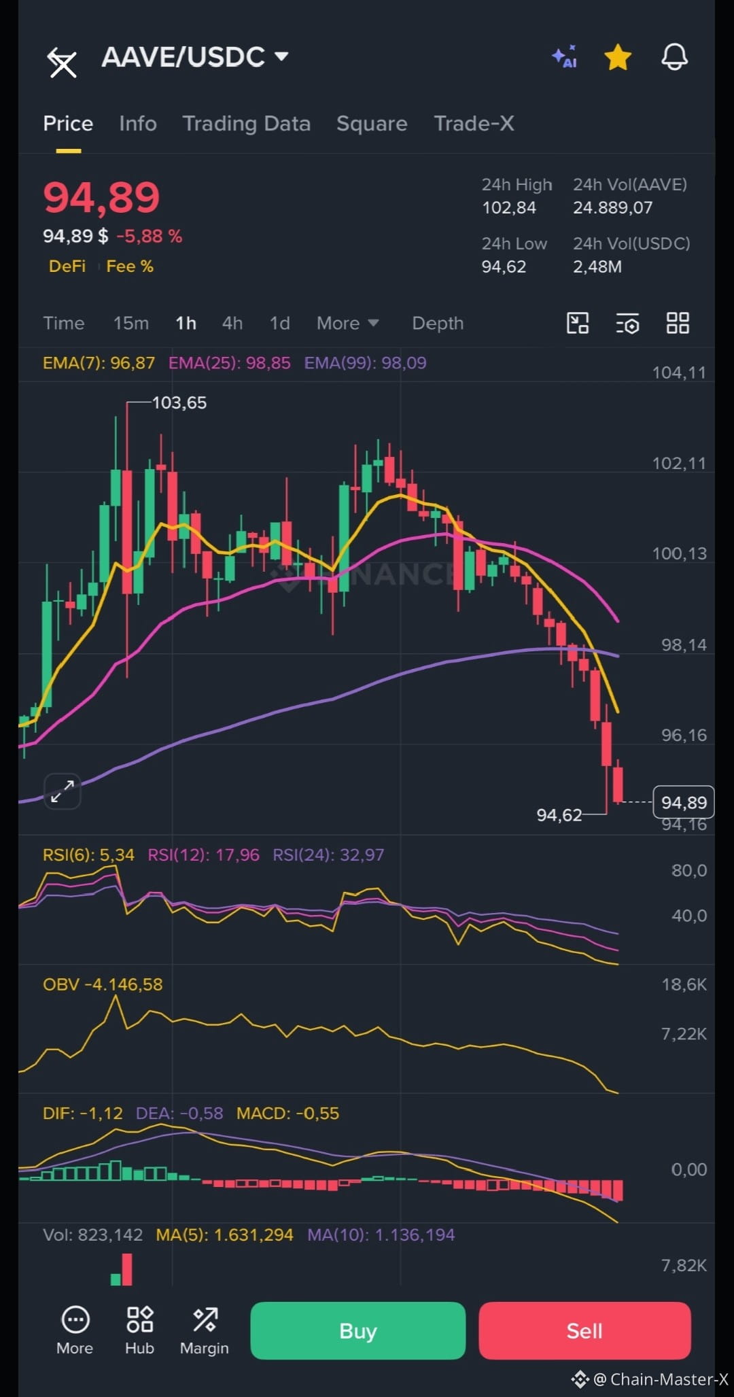
Task: Open the drawing tools icon
Action: pos(578,323)
